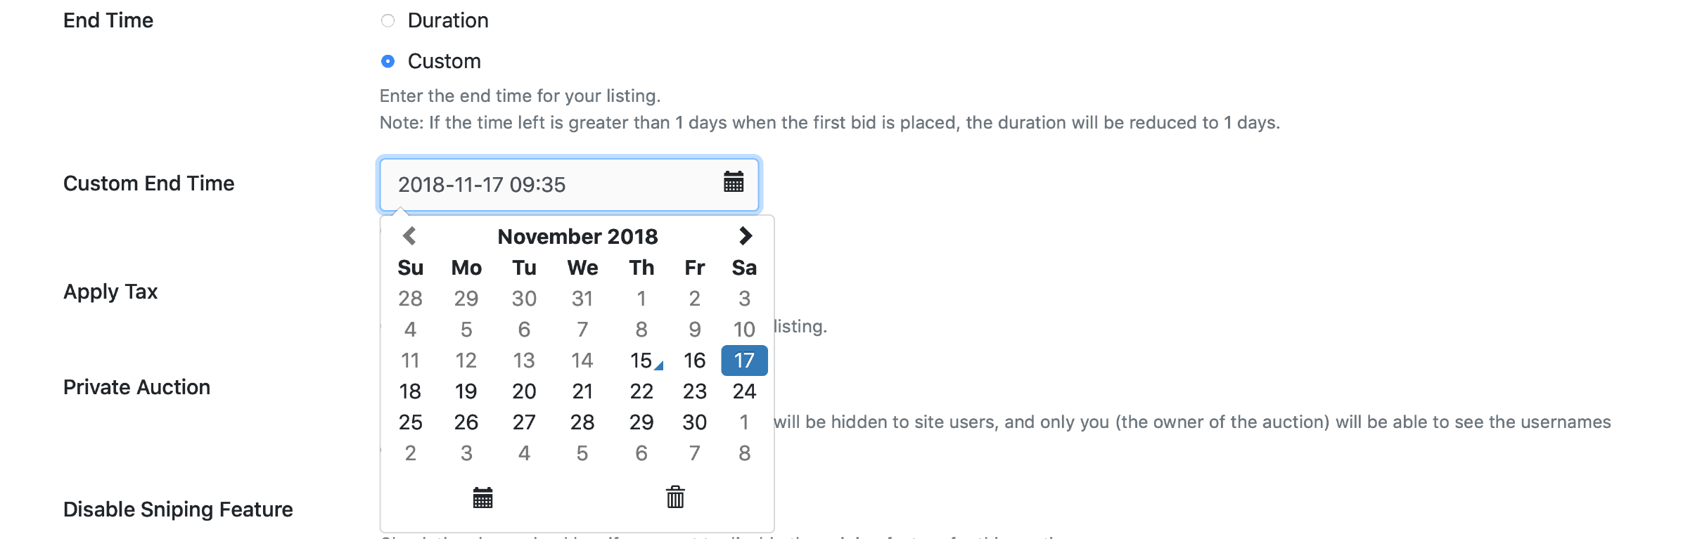Select November 15 marked as today
Viewport: 1688px width, 539px height.
(x=641, y=361)
